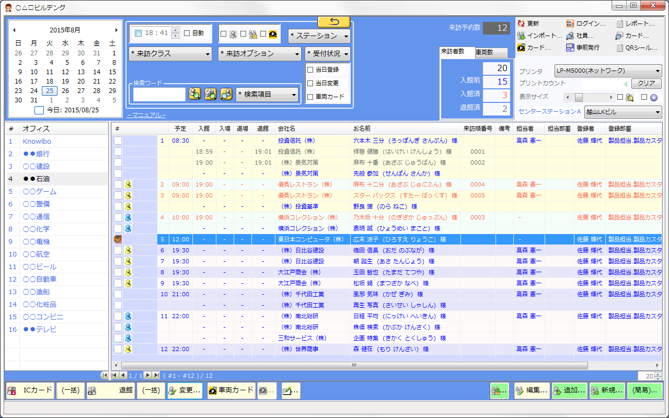669x418 pixels.
Task: Open the QRシール report
Action: coord(620,48)
